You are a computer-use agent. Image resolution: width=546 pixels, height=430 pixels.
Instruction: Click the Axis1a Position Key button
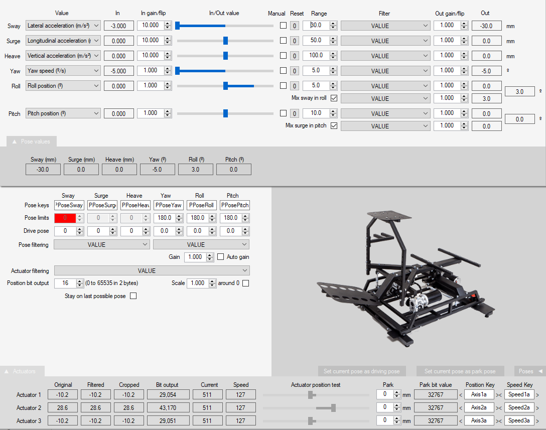tap(479, 394)
